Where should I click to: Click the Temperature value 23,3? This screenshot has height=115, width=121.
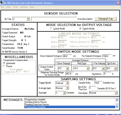(20, 44)
